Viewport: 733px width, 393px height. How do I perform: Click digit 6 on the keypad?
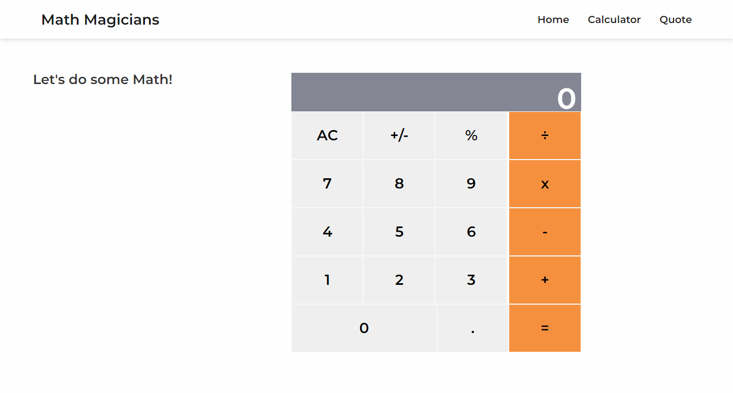(471, 232)
